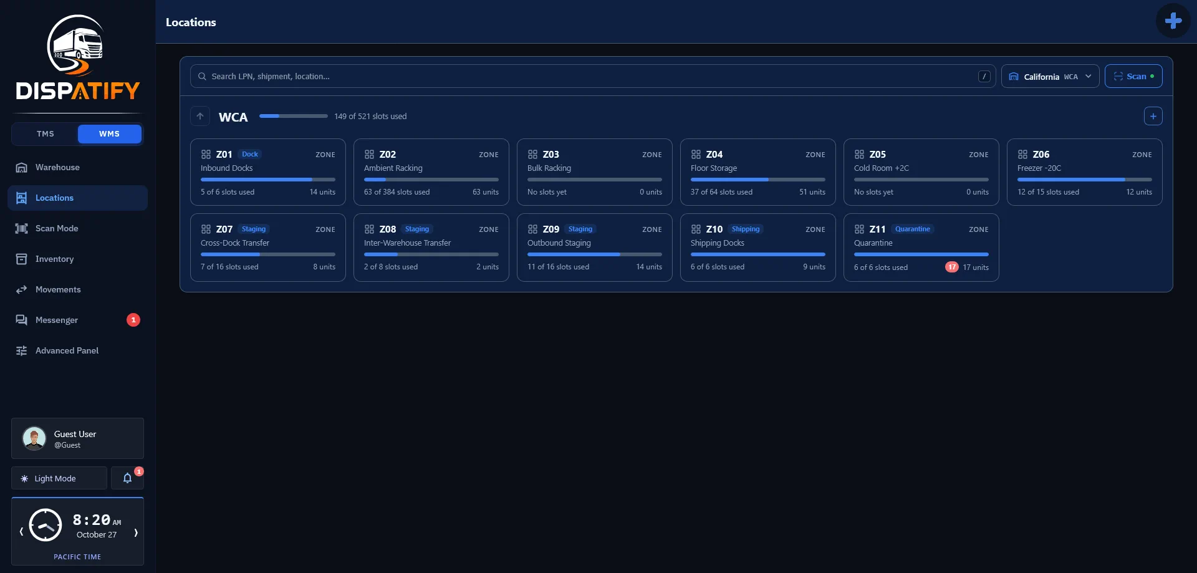Open the Advanced Panel menu item
Image resolution: width=1197 pixels, height=573 pixels.
coord(77,350)
